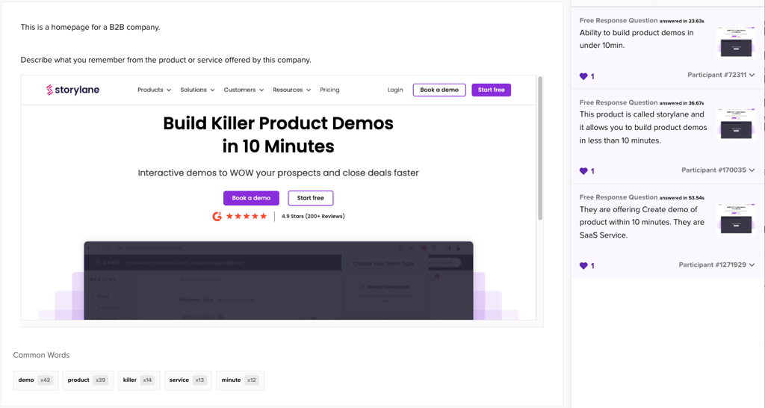The width and height of the screenshot is (765, 408).
Task: Open the Products menu
Action: 154,90
